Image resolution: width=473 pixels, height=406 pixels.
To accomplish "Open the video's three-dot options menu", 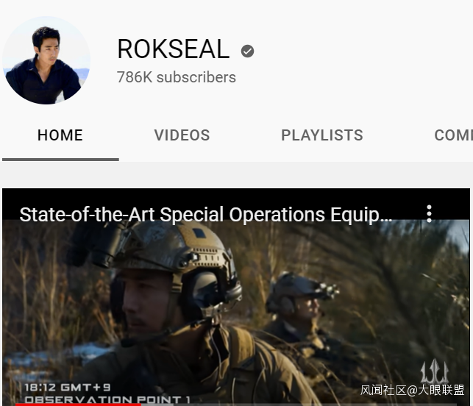I will 430,214.
